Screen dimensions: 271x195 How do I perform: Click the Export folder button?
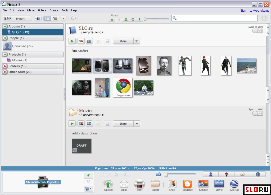(155, 185)
